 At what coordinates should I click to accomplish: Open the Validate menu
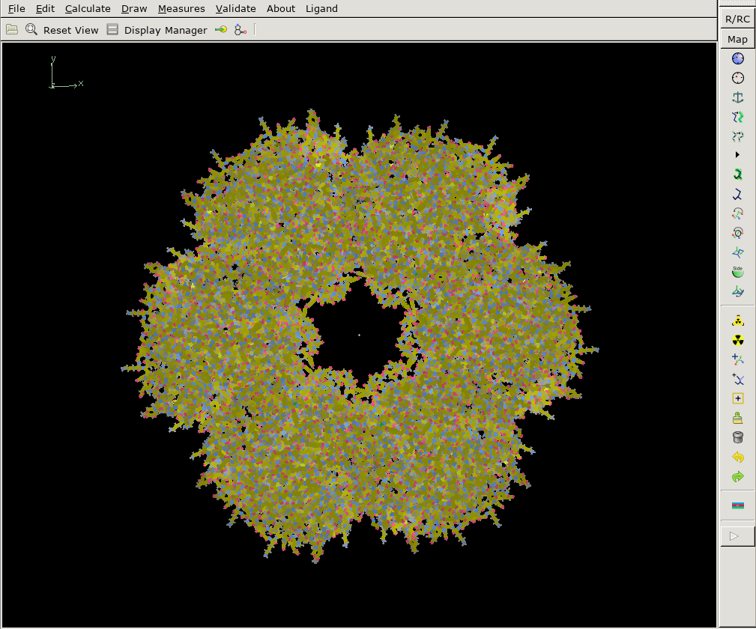(x=235, y=9)
